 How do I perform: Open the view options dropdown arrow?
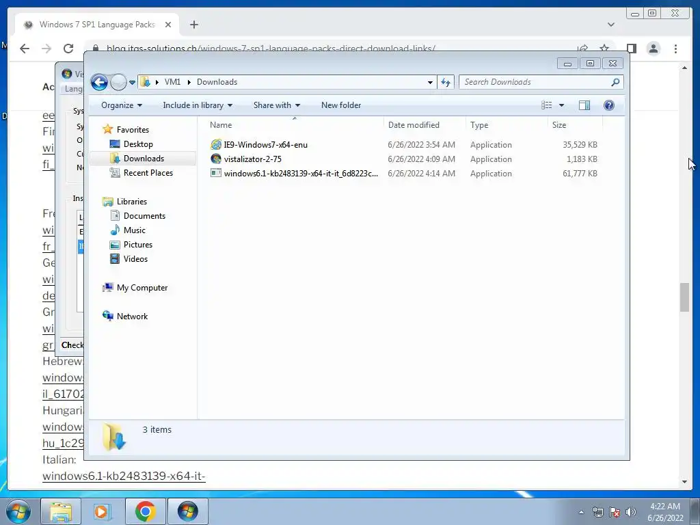[562, 105]
